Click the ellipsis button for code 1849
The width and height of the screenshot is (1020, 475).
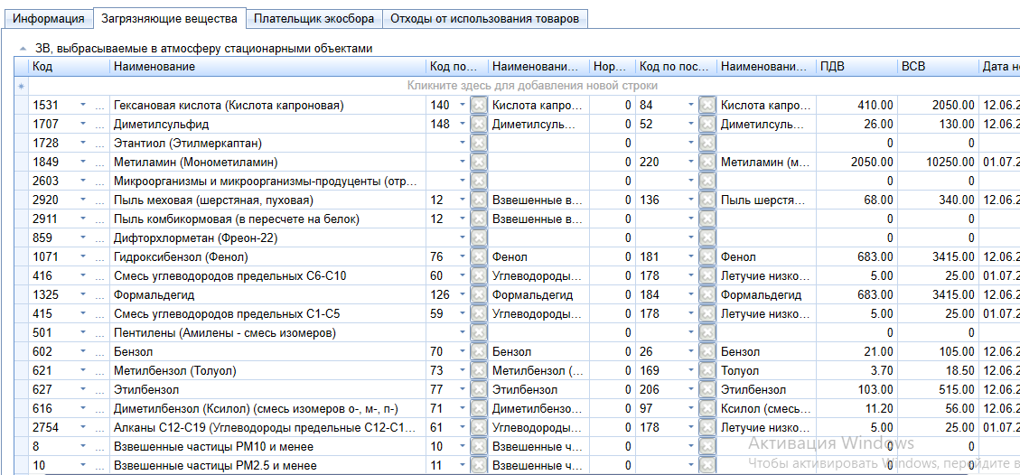point(100,163)
